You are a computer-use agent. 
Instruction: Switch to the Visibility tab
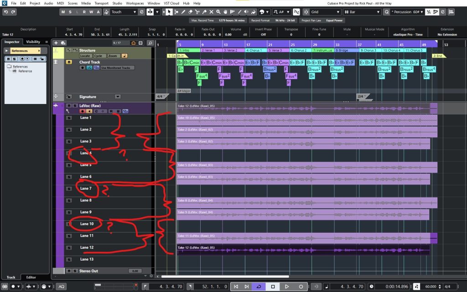[32, 42]
